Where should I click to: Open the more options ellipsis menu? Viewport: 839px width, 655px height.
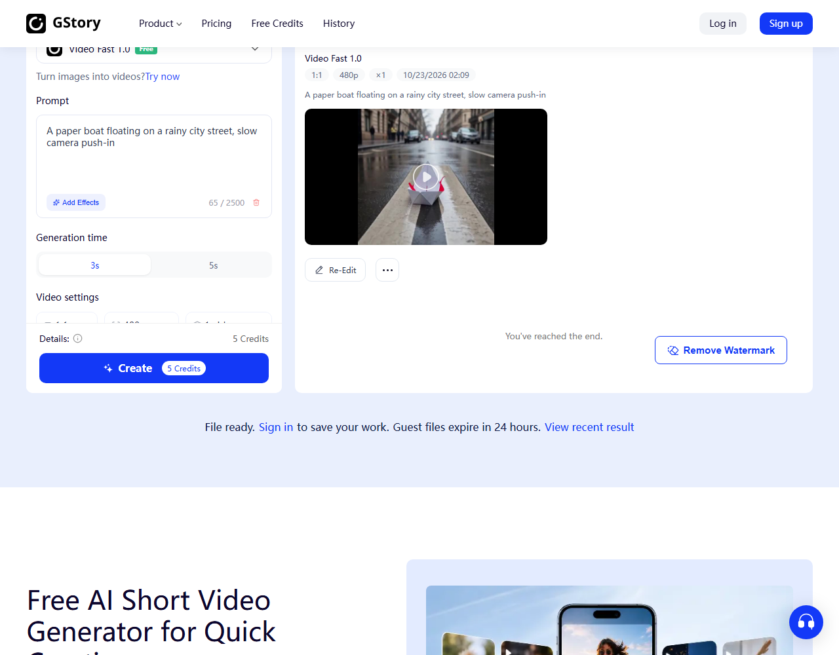pos(387,270)
